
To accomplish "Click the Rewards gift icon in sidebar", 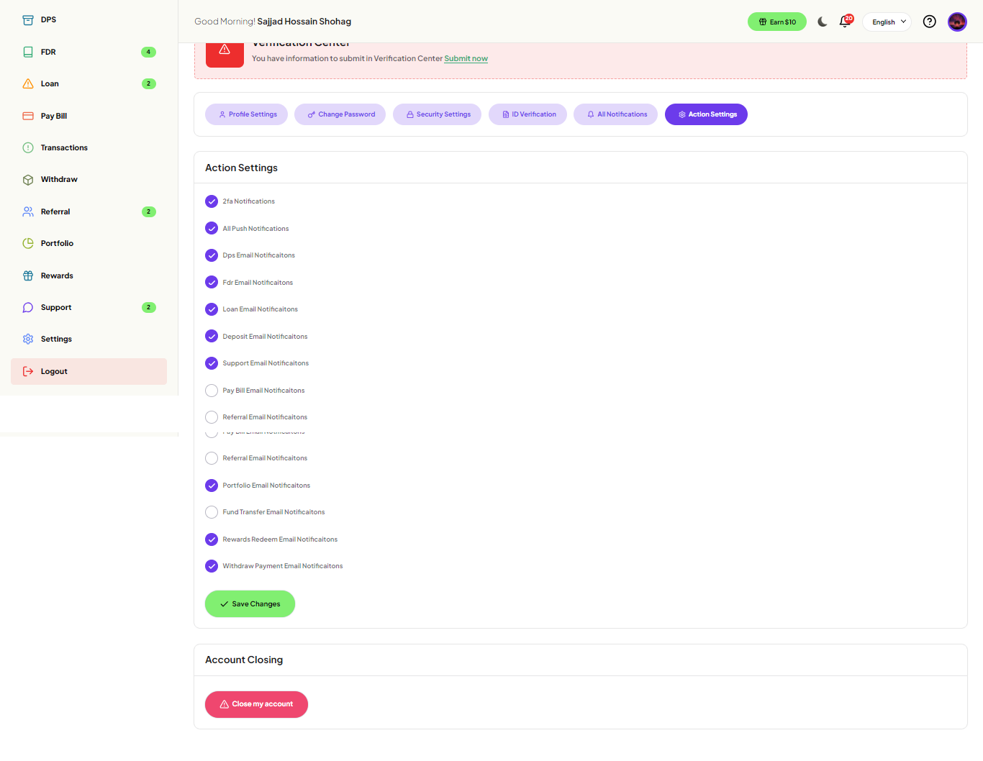I will [28, 275].
